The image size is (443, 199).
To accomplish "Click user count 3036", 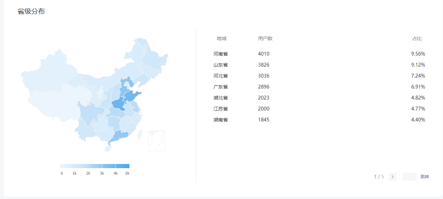I will pyautogui.click(x=264, y=76).
